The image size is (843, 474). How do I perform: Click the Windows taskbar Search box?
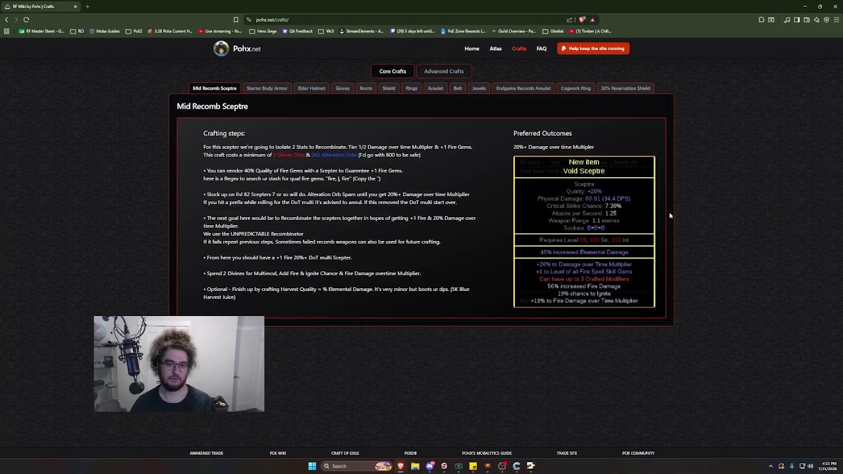(357, 466)
